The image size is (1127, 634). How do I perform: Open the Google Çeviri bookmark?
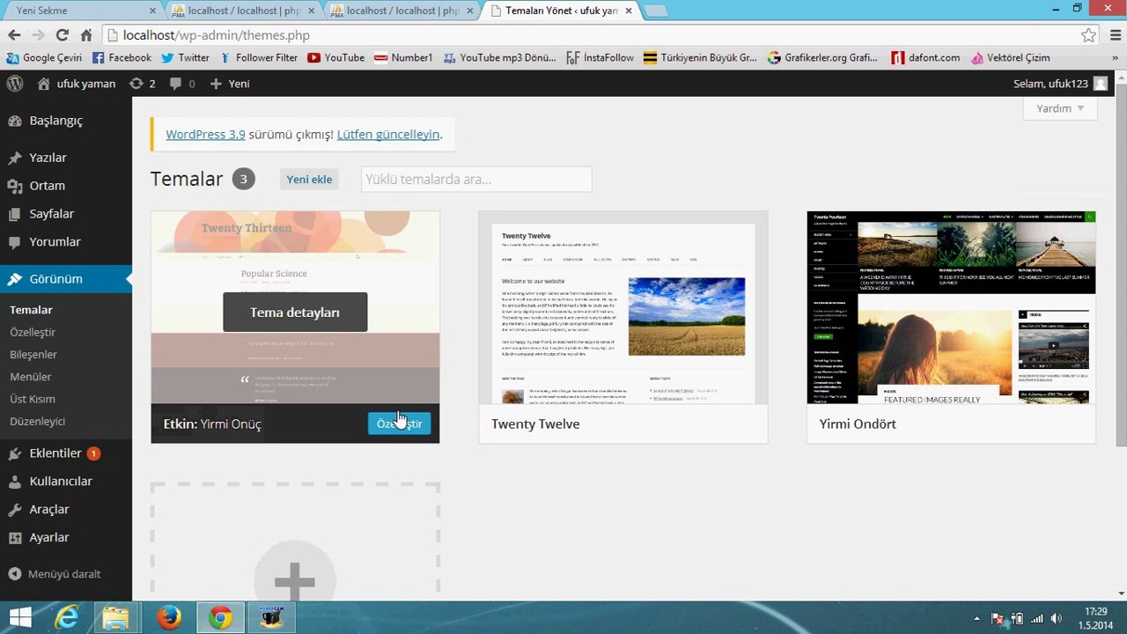coord(44,58)
